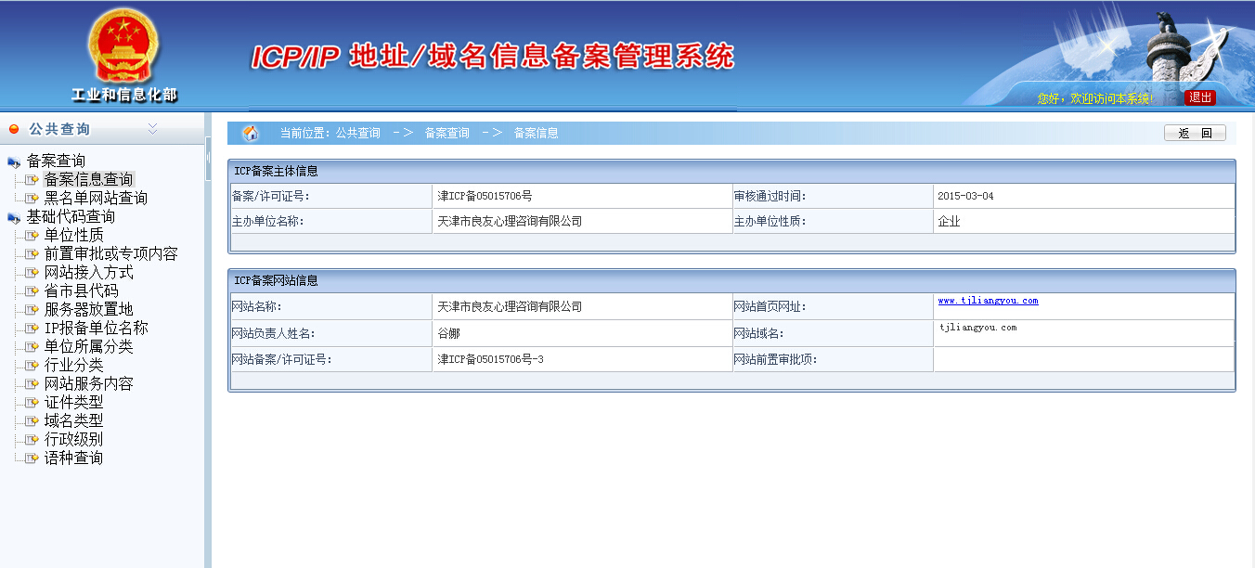Expand the 基础代码查询 tree node label
Viewport: 1255px width, 568px height.
click(71, 216)
